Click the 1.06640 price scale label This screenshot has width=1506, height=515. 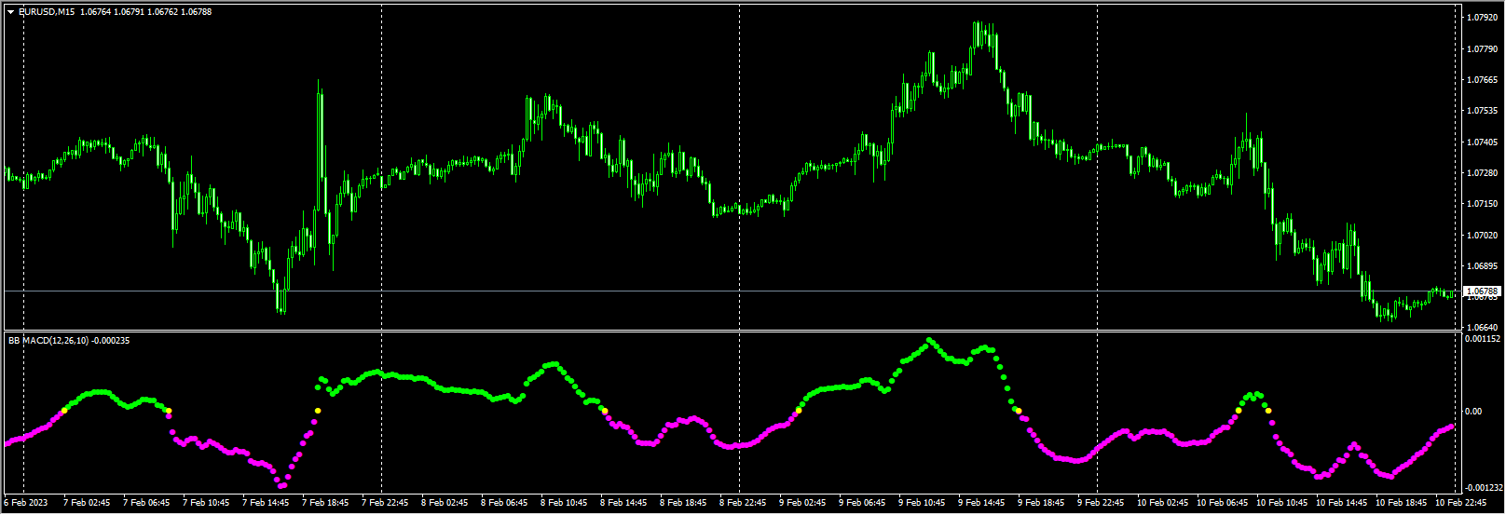[x=1481, y=328]
